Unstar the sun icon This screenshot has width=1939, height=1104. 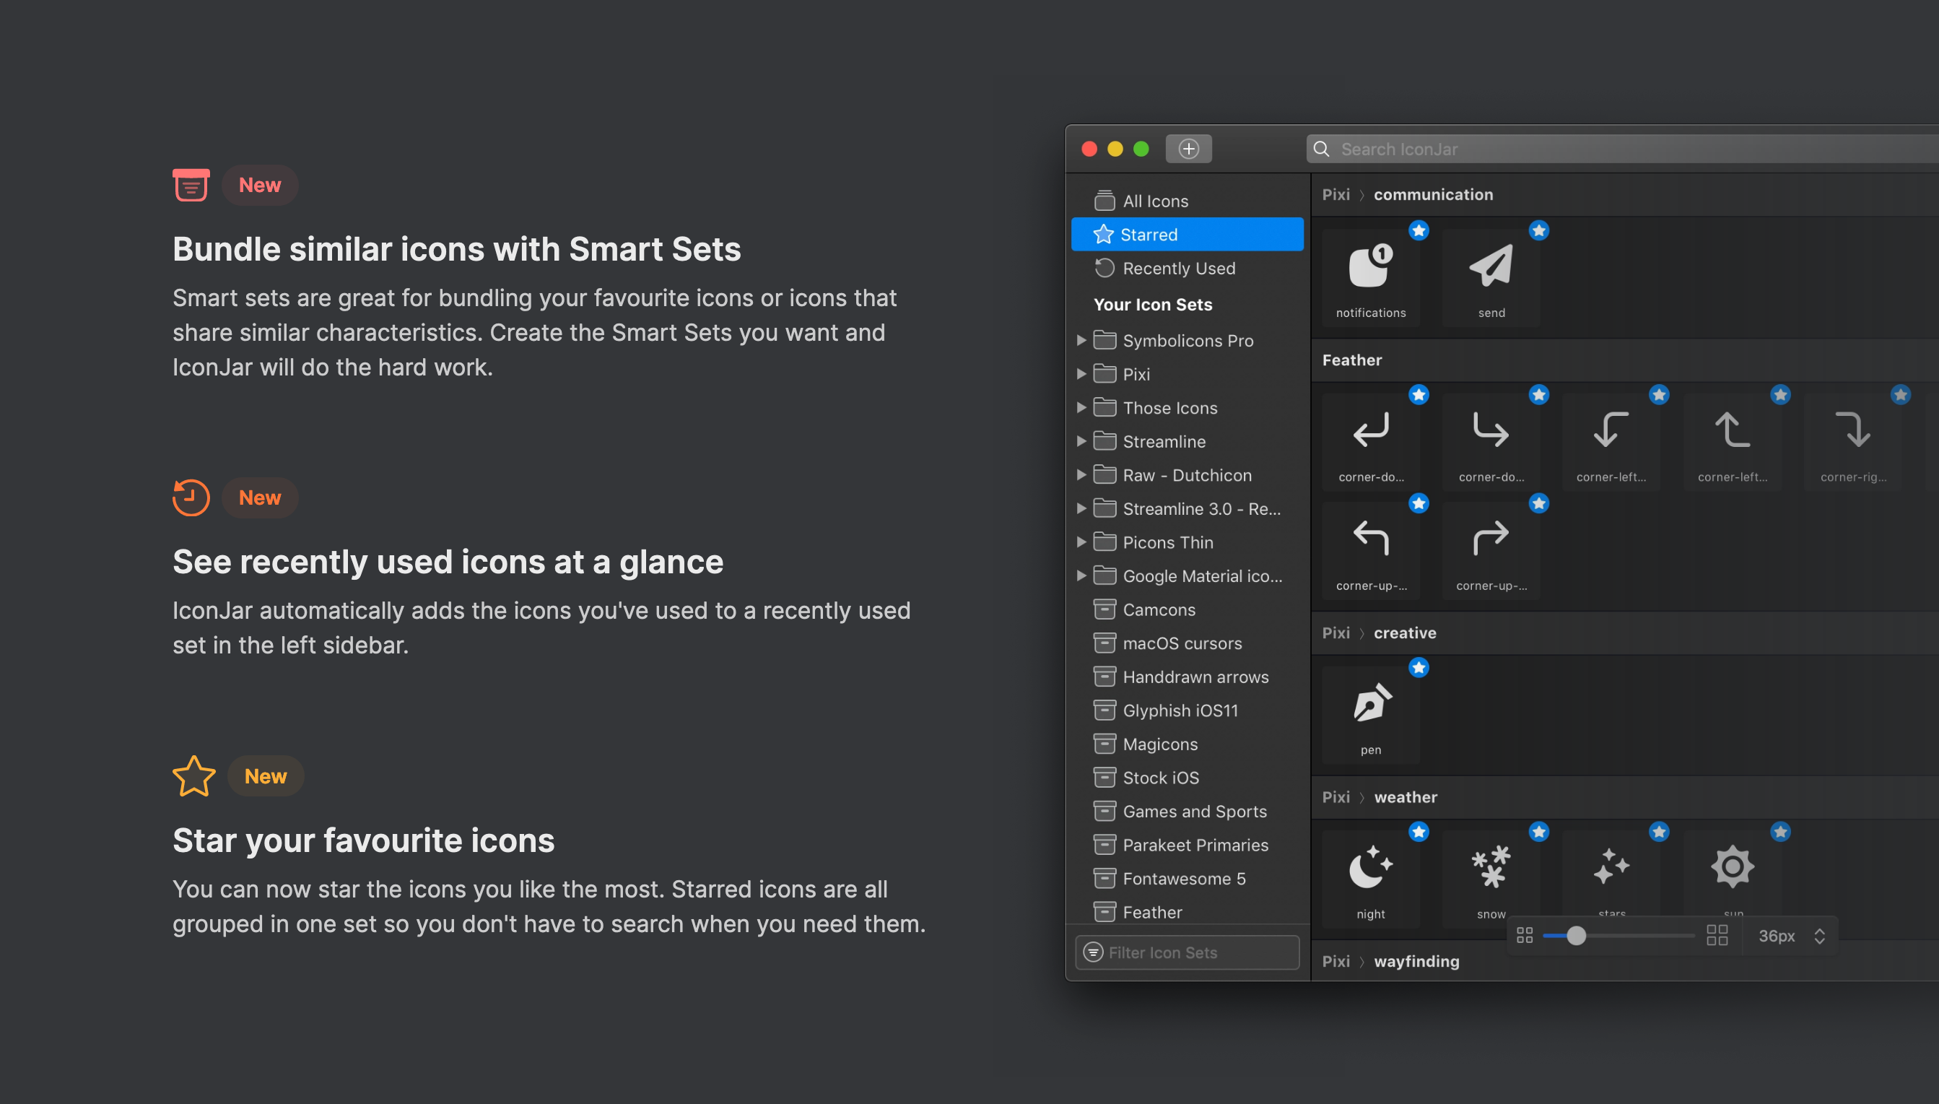coord(1781,832)
